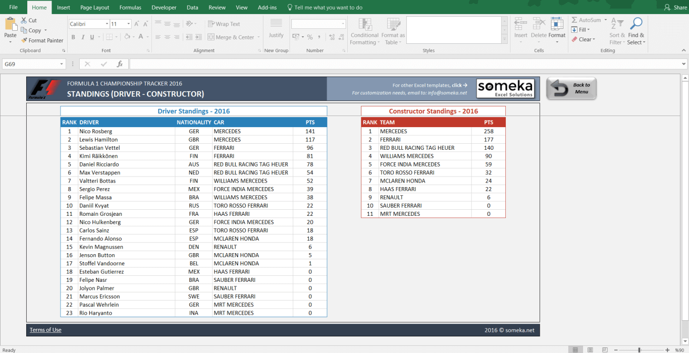Image resolution: width=689 pixels, height=353 pixels.
Task: Switch to the Data tab
Action: [x=192, y=8]
